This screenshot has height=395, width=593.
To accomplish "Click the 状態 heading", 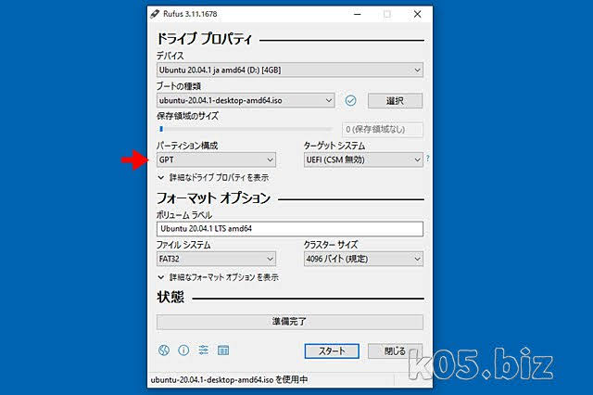I will 170,297.
